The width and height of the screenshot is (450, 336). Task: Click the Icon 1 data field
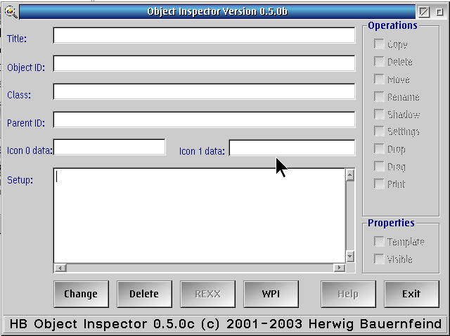pos(292,148)
